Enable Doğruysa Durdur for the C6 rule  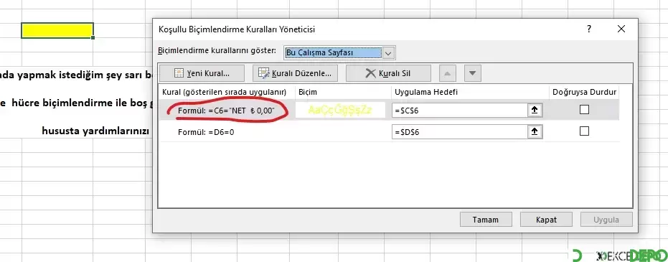tap(585, 110)
